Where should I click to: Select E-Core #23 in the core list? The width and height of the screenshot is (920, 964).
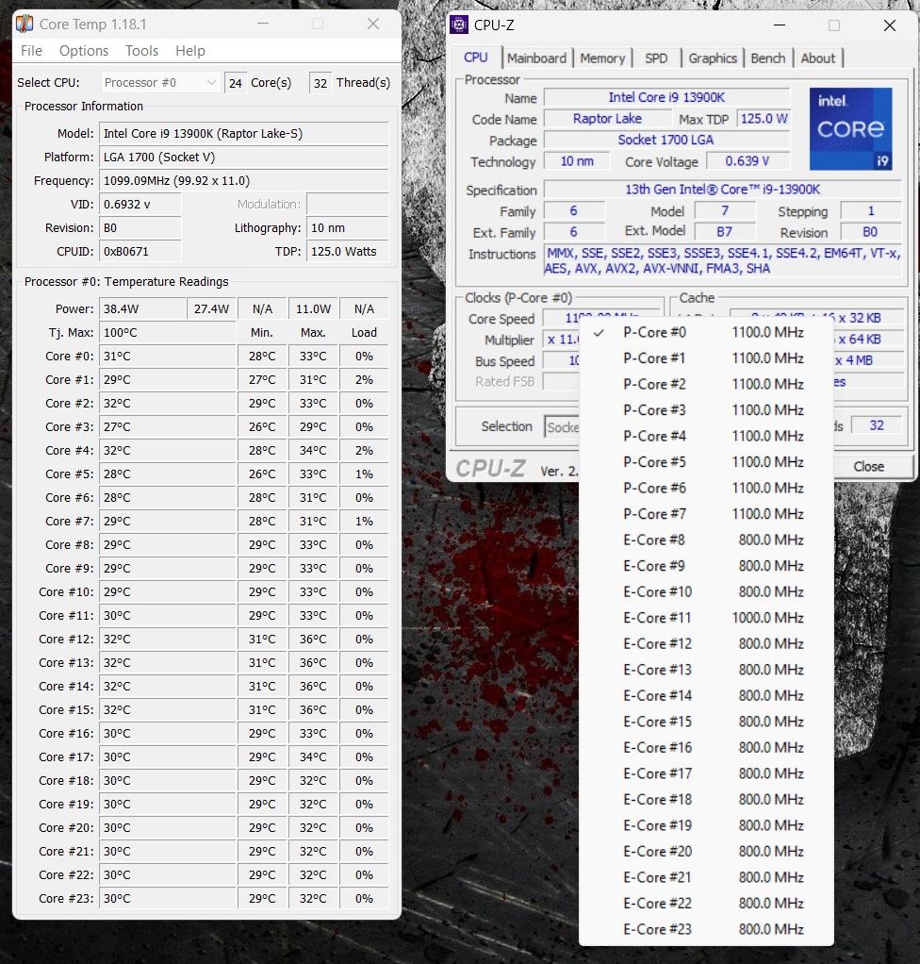706,929
